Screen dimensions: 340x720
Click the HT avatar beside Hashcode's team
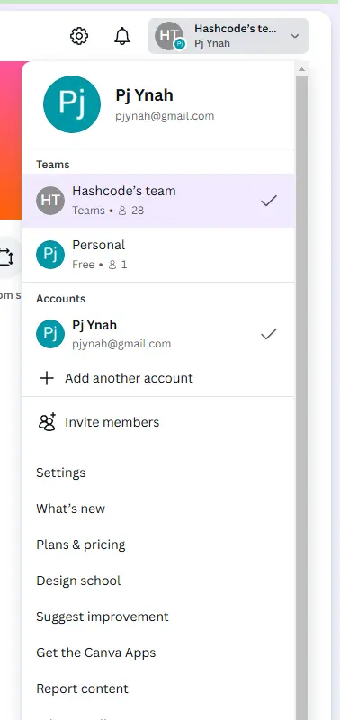pyautogui.click(x=50, y=201)
